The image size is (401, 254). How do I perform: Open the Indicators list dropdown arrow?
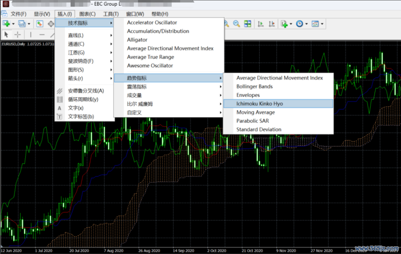pyautogui.click(x=291, y=24)
